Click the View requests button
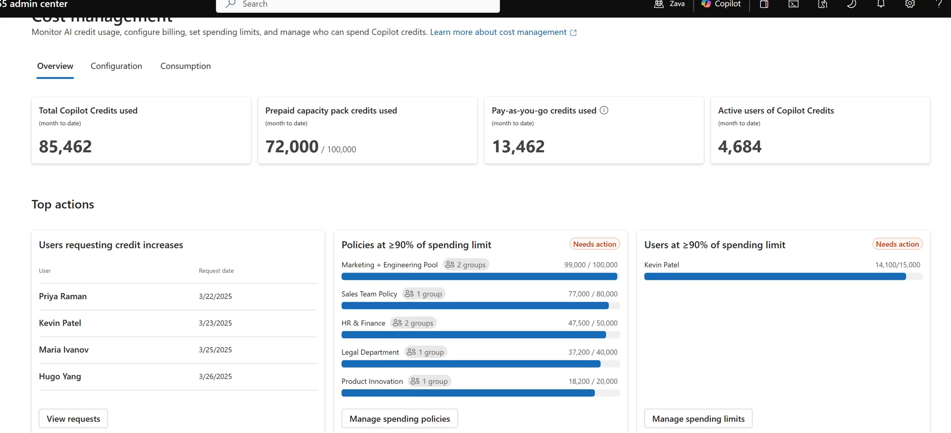 pyautogui.click(x=74, y=419)
